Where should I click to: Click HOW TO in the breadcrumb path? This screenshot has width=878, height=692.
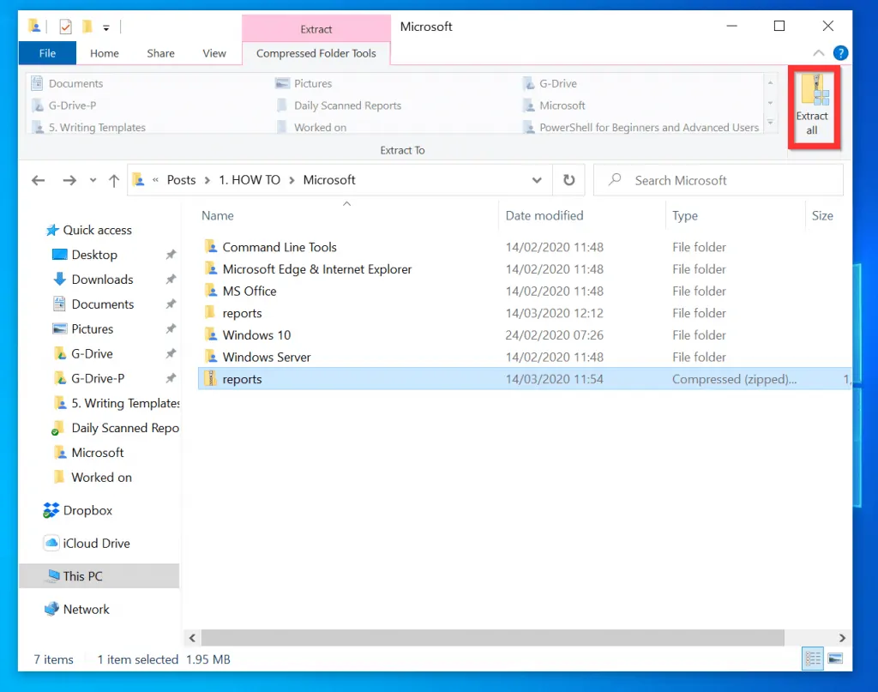250,180
